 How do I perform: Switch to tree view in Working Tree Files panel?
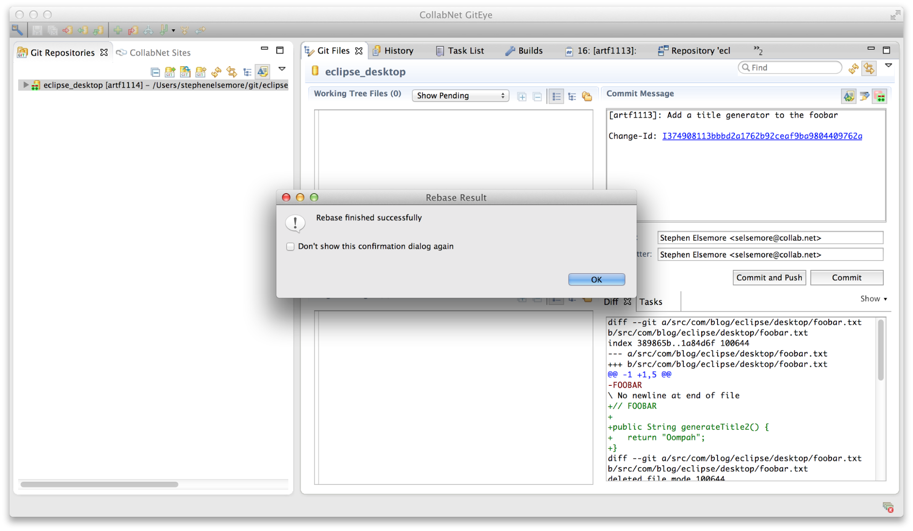tap(572, 96)
